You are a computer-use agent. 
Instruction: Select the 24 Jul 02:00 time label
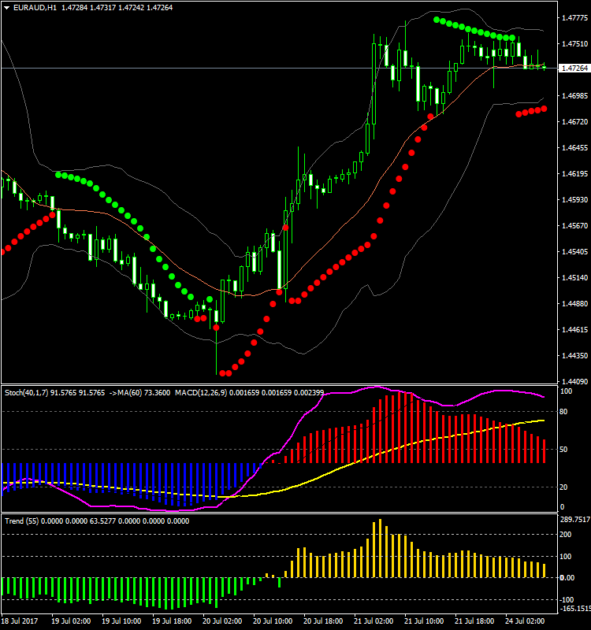[x=525, y=621]
